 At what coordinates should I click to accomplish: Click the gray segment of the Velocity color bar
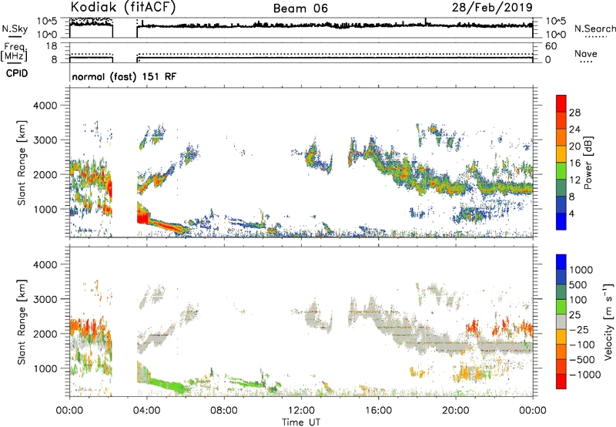tap(561, 322)
